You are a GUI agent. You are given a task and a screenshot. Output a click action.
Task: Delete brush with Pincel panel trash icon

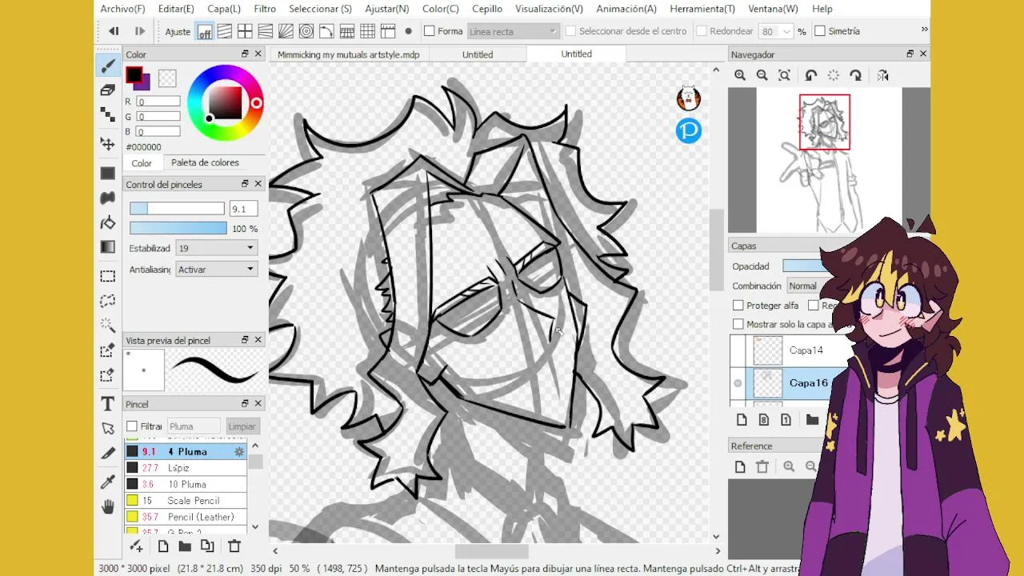click(x=234, y=546)
